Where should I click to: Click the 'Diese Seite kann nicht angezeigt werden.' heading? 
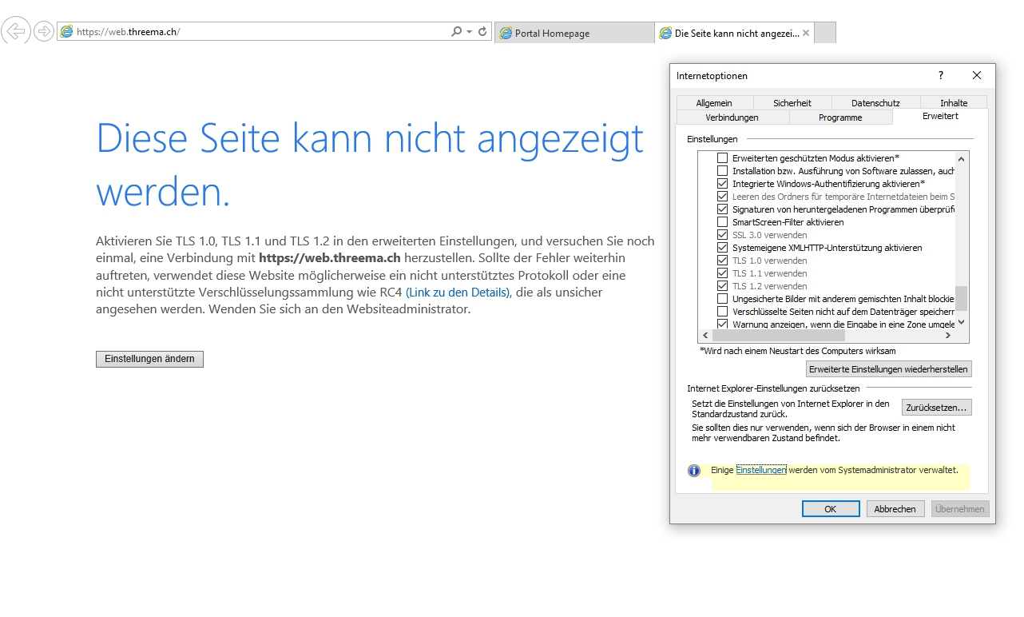tap(370, 165)
